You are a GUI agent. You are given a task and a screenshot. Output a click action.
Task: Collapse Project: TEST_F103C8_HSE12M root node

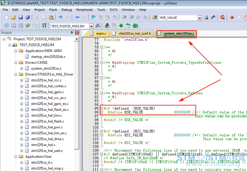click(x=4, y=39)
